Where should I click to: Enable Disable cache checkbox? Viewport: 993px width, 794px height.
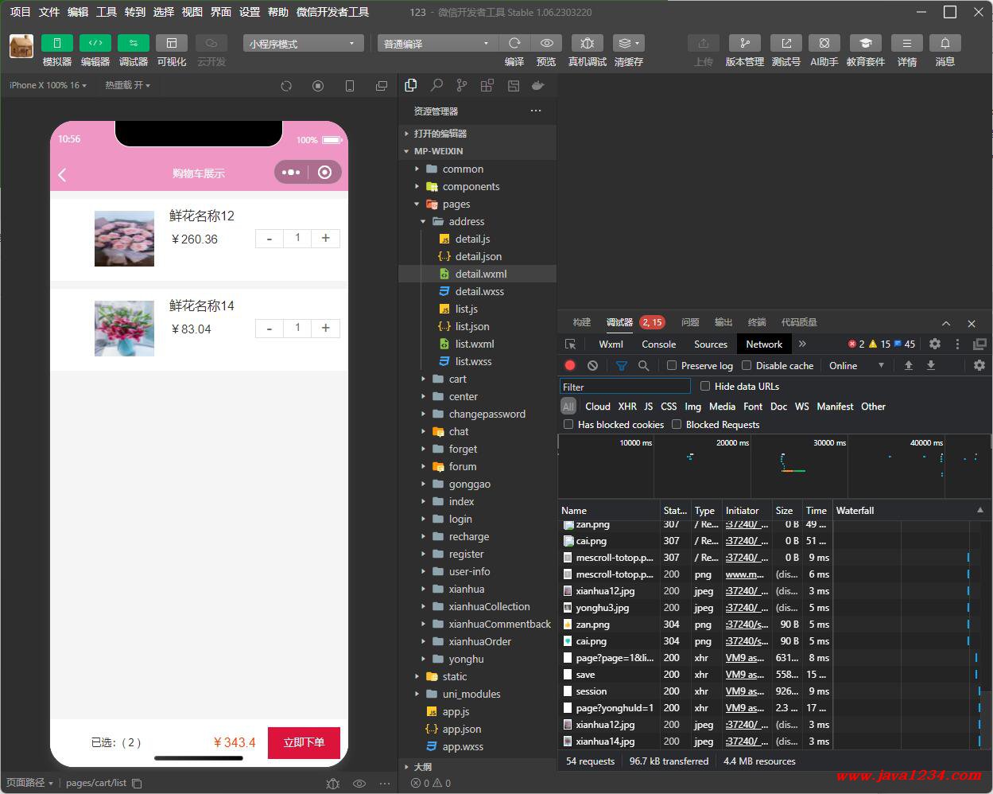747,365
